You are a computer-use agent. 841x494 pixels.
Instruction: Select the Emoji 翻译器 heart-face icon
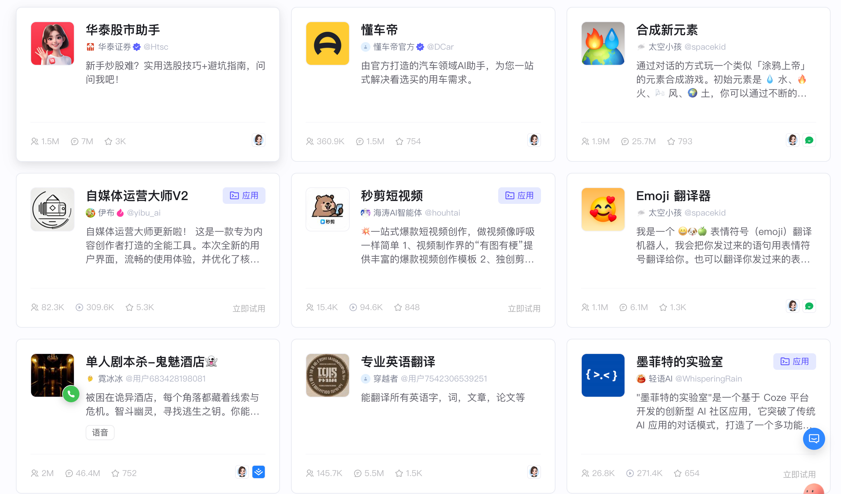[x=603, y=209]
